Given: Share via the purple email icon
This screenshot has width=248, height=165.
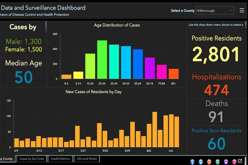Looking at the screenshot, I should 226,162.
